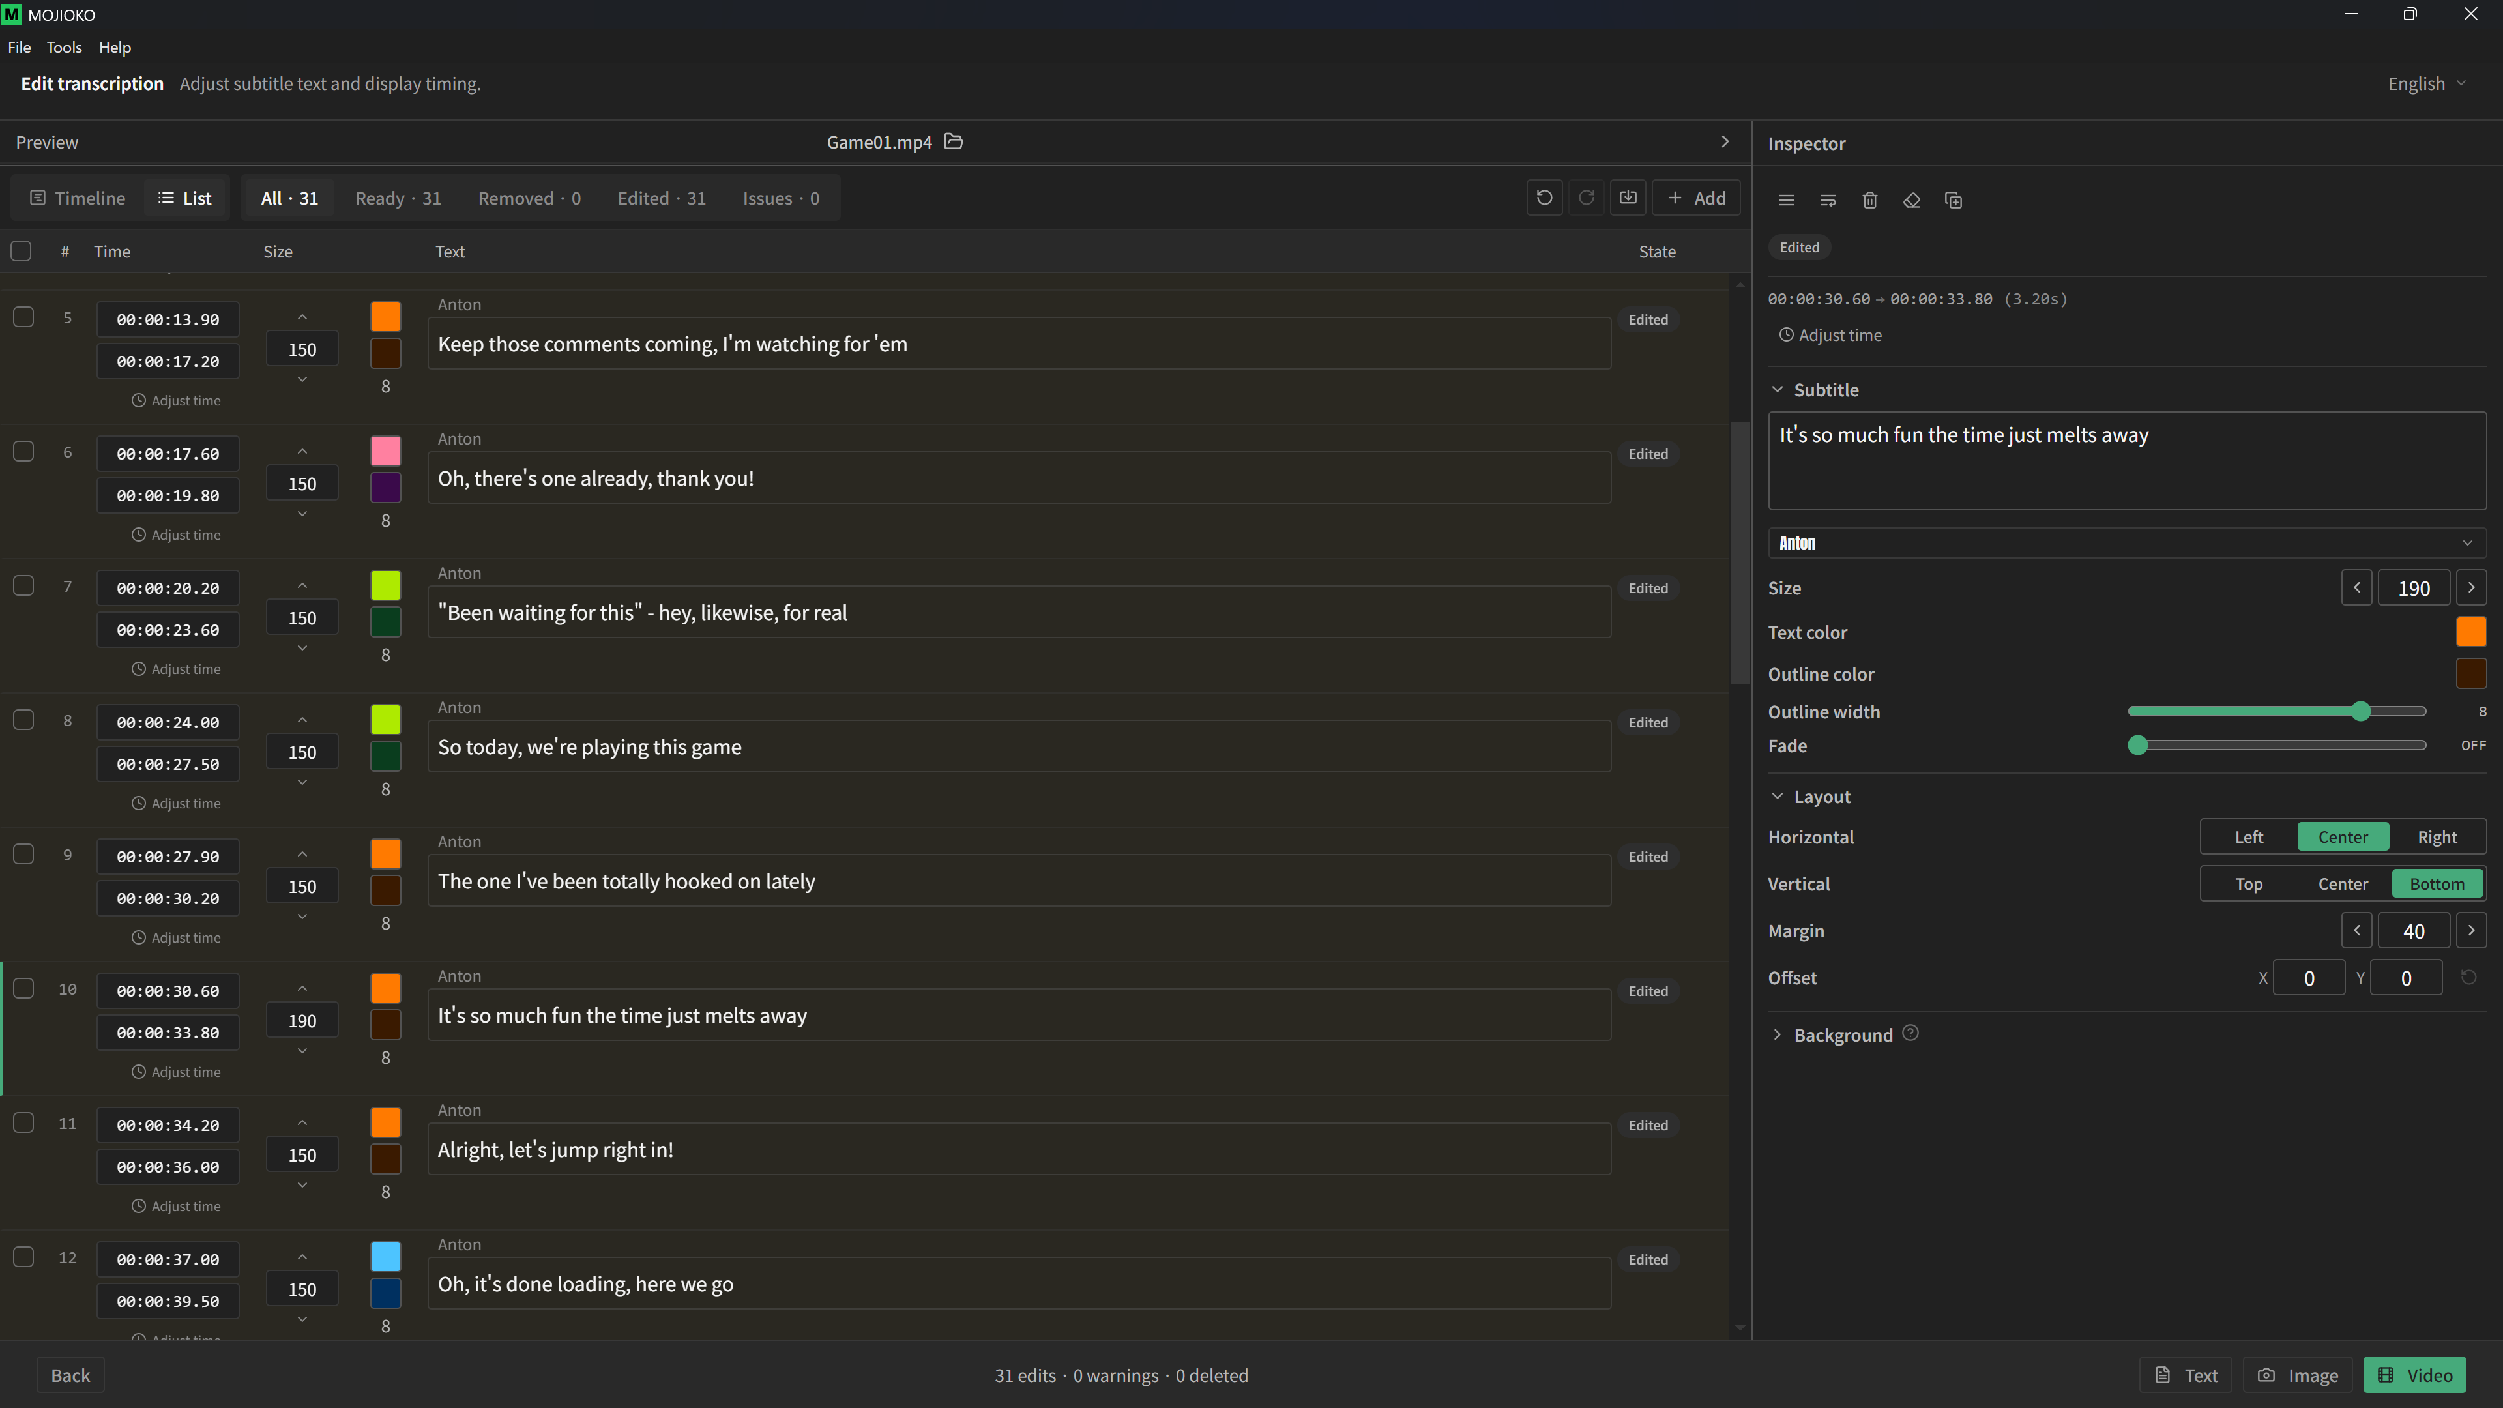The image size is (2503, 1408).
Task: Click the MOJIOKO app logo icon
Action: pos(12,14)
